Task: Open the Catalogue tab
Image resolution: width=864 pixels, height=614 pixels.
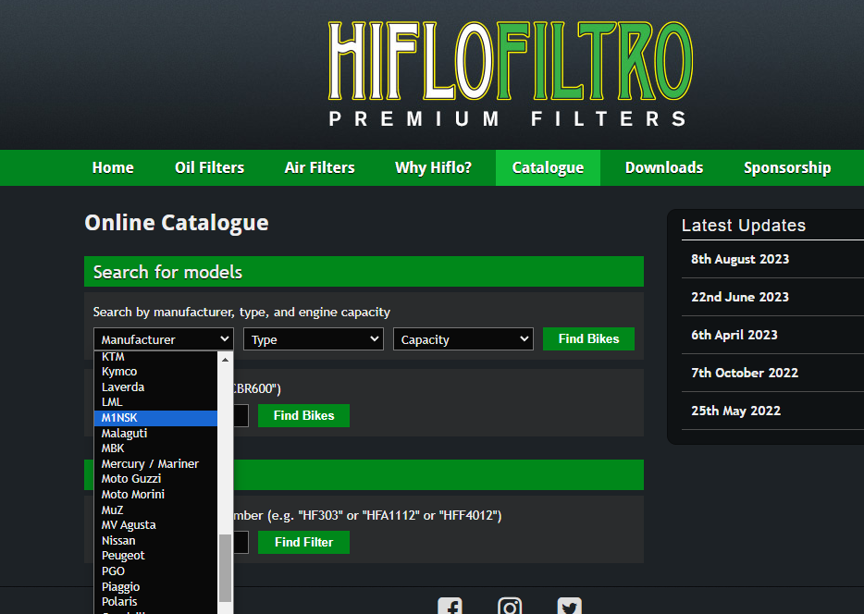Action: click(548, 167)
